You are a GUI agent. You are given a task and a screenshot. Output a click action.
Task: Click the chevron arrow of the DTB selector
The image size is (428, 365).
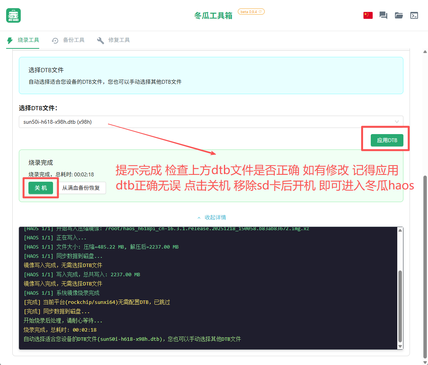click(397, 122)
